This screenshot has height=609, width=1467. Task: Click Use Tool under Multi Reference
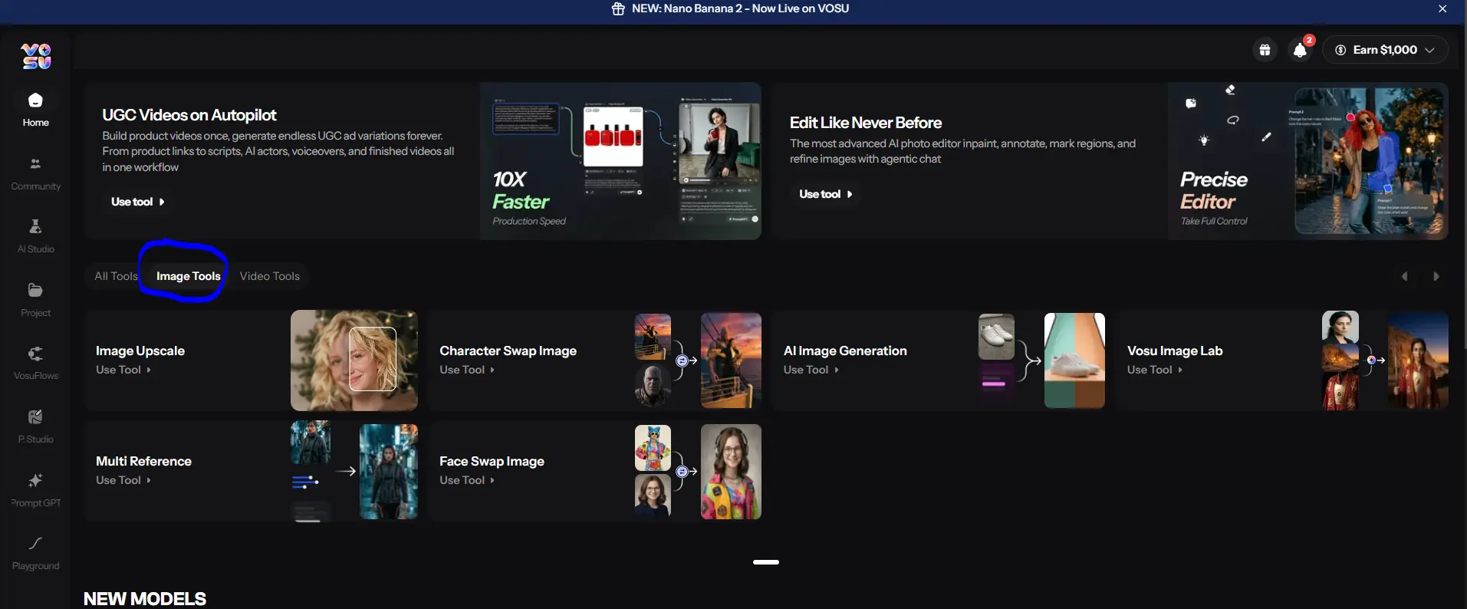coord(123,480)
